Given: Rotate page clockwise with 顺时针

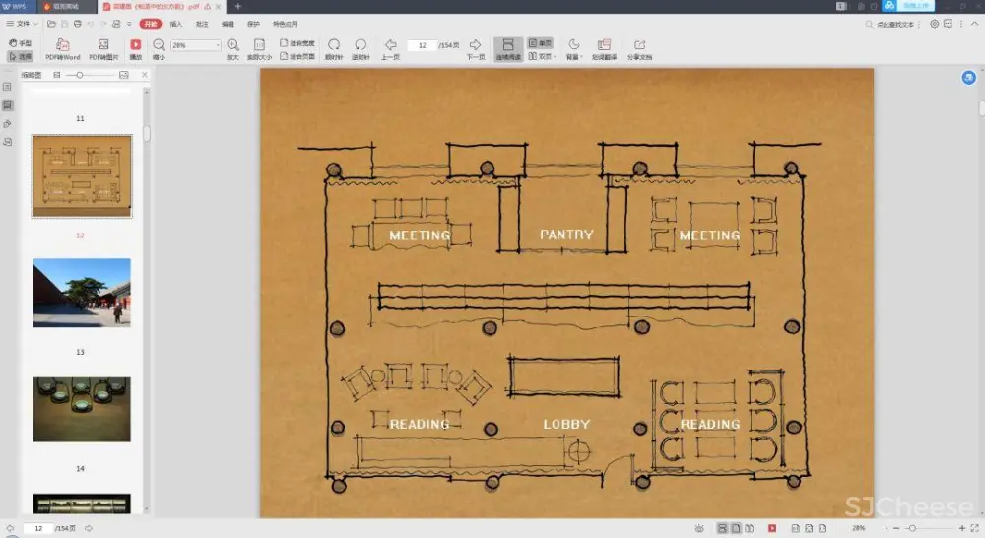Looking at the screenshot, I should pyautogui.click(x=334, y=45).
